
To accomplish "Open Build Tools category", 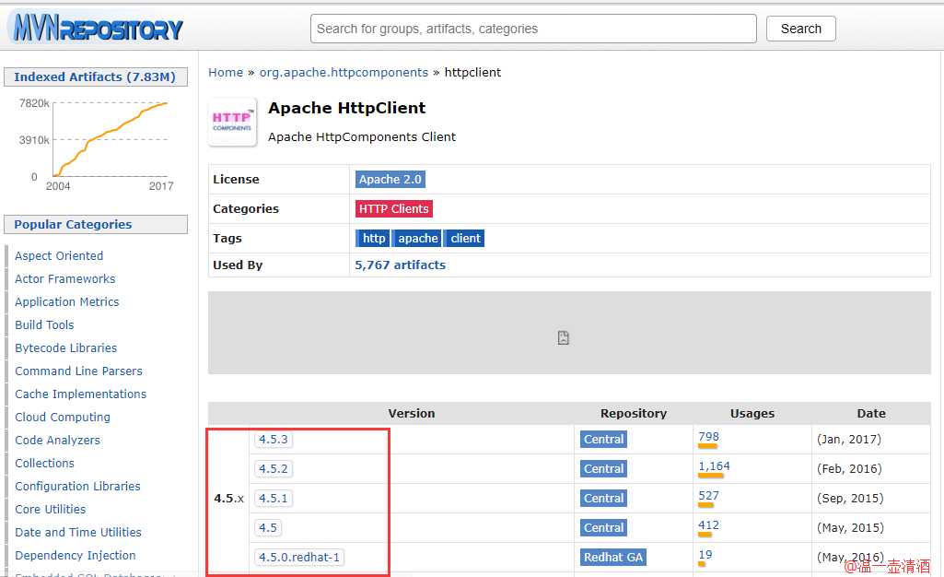I will [x=44, y=325].
